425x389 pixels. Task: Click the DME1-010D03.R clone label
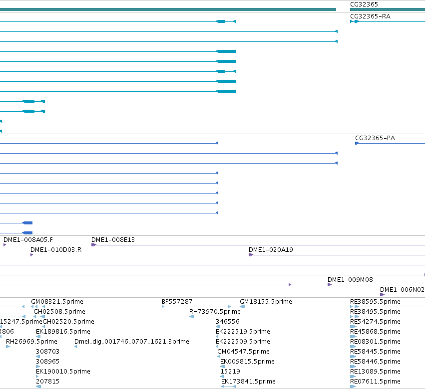[x=56, y=250]
